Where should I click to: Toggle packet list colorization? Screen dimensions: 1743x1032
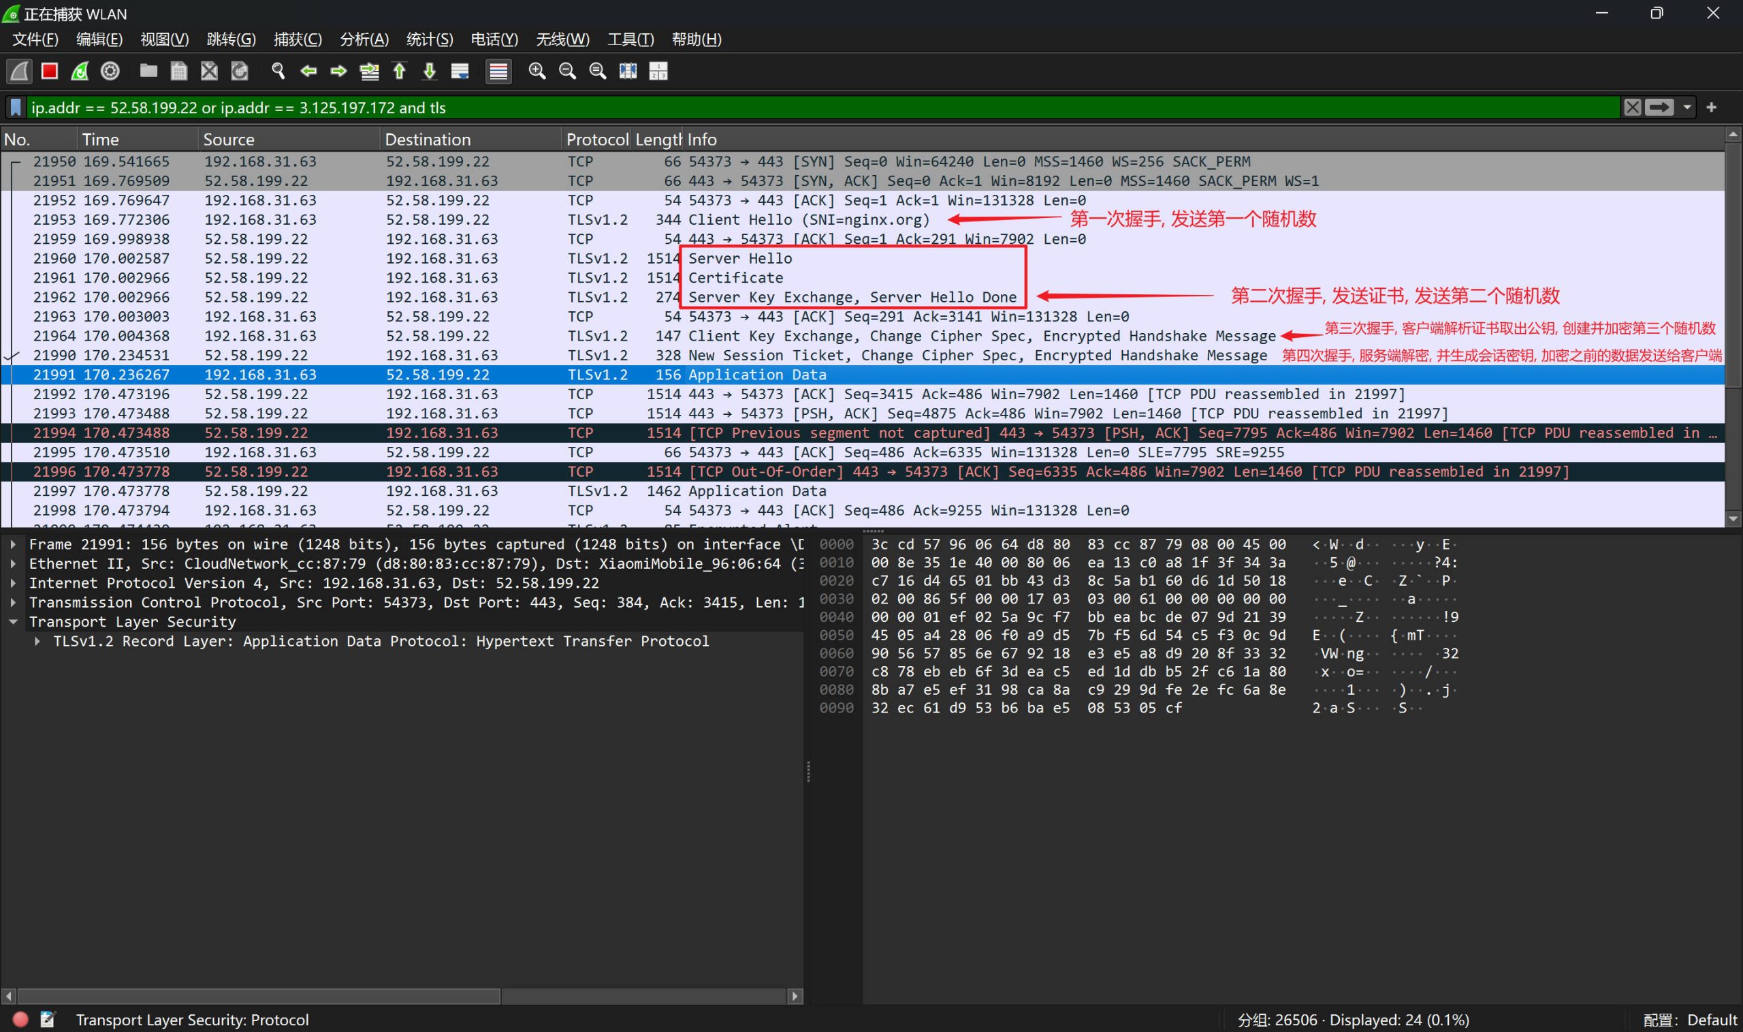tap(498, 71)
